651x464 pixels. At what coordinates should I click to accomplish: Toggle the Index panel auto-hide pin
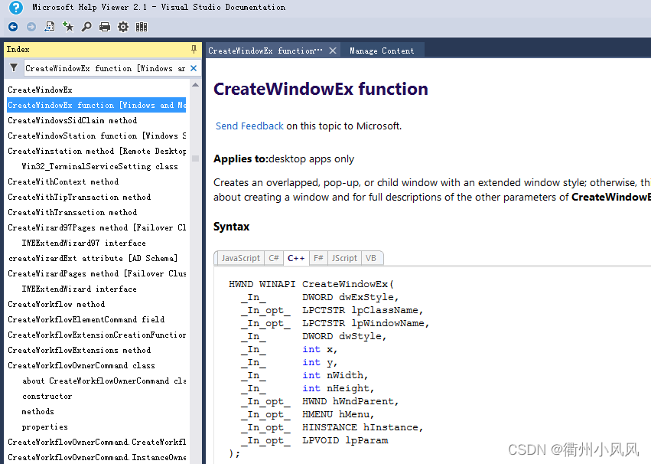[x=194, y=49]
